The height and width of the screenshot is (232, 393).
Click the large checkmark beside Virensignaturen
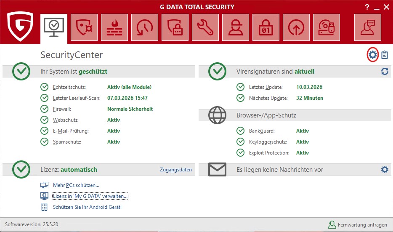coord(217,72)
